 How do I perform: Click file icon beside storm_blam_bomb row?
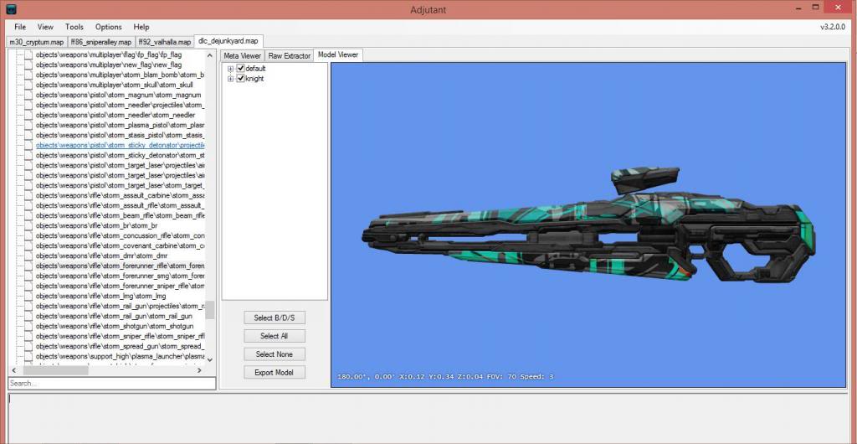click(x=28, y=75)
